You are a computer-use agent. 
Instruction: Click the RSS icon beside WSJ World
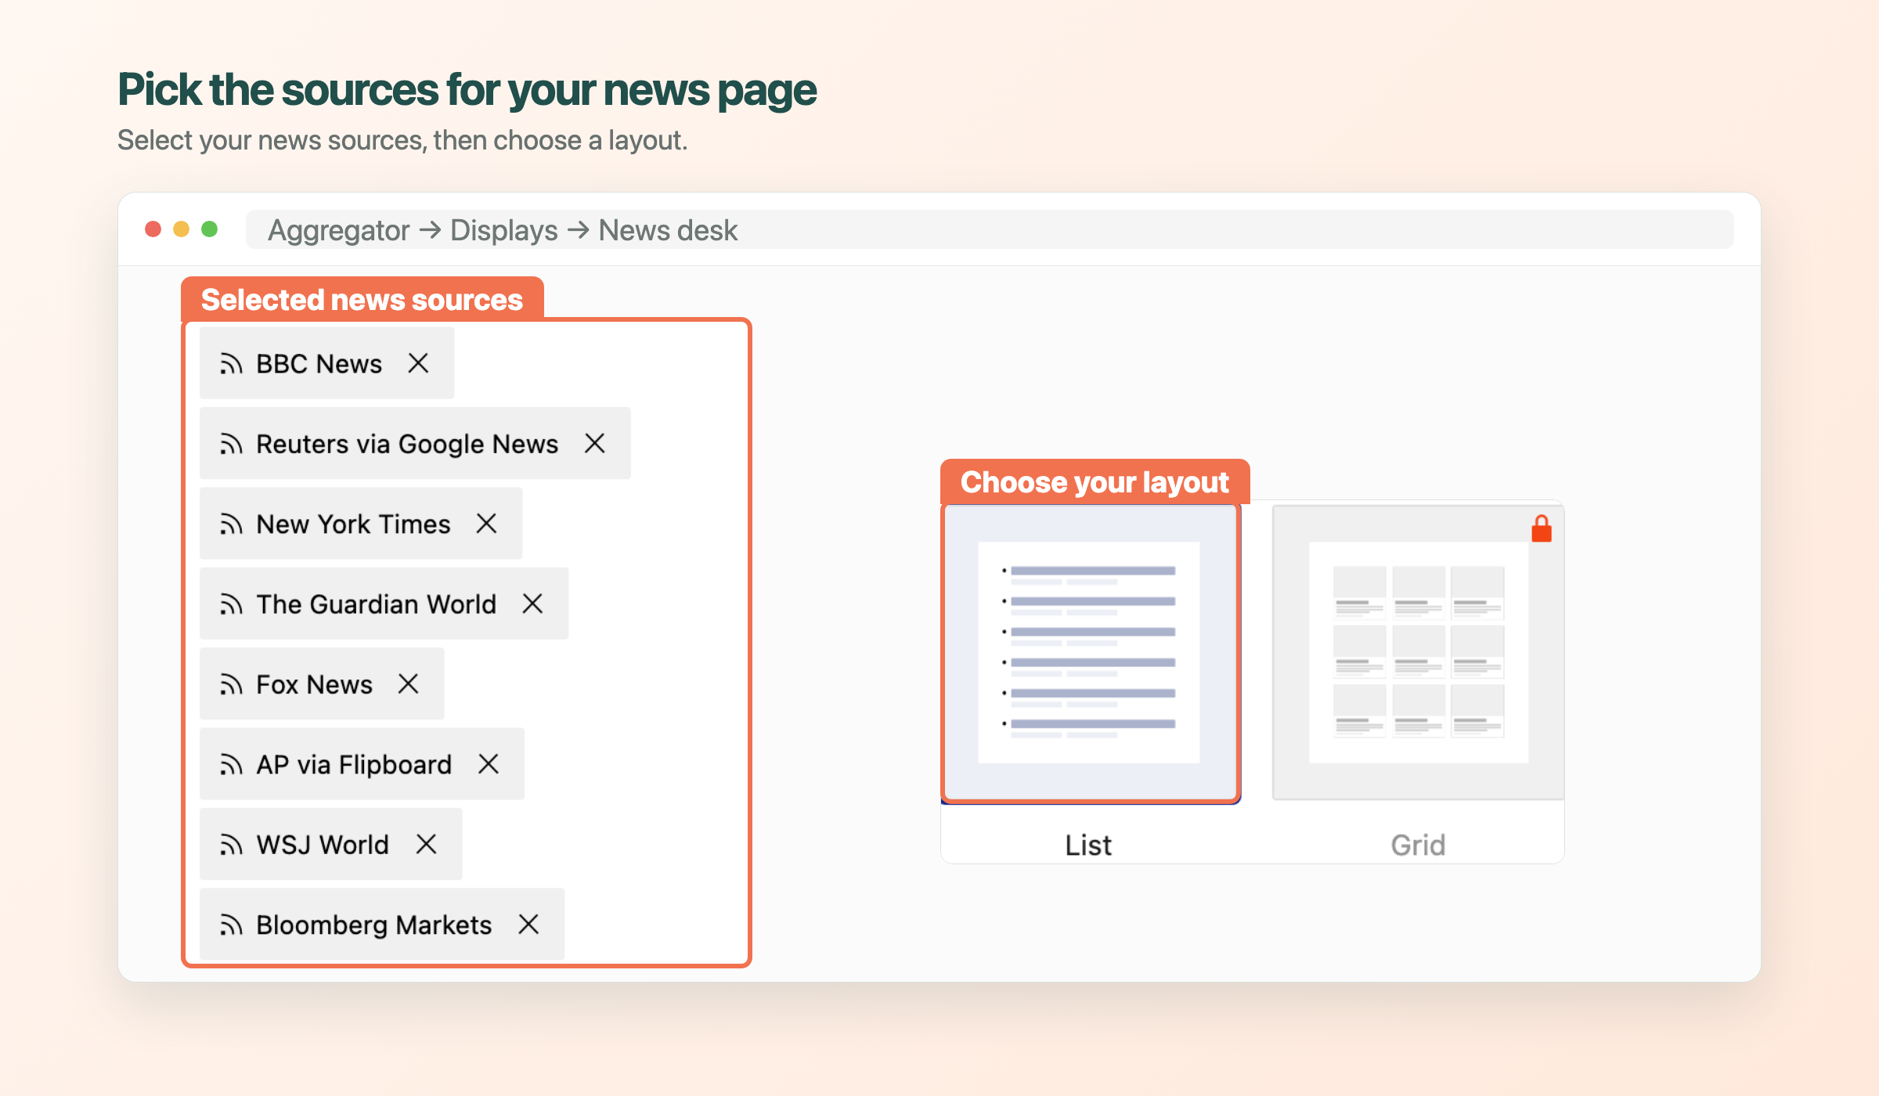click(x=231, y=845)
